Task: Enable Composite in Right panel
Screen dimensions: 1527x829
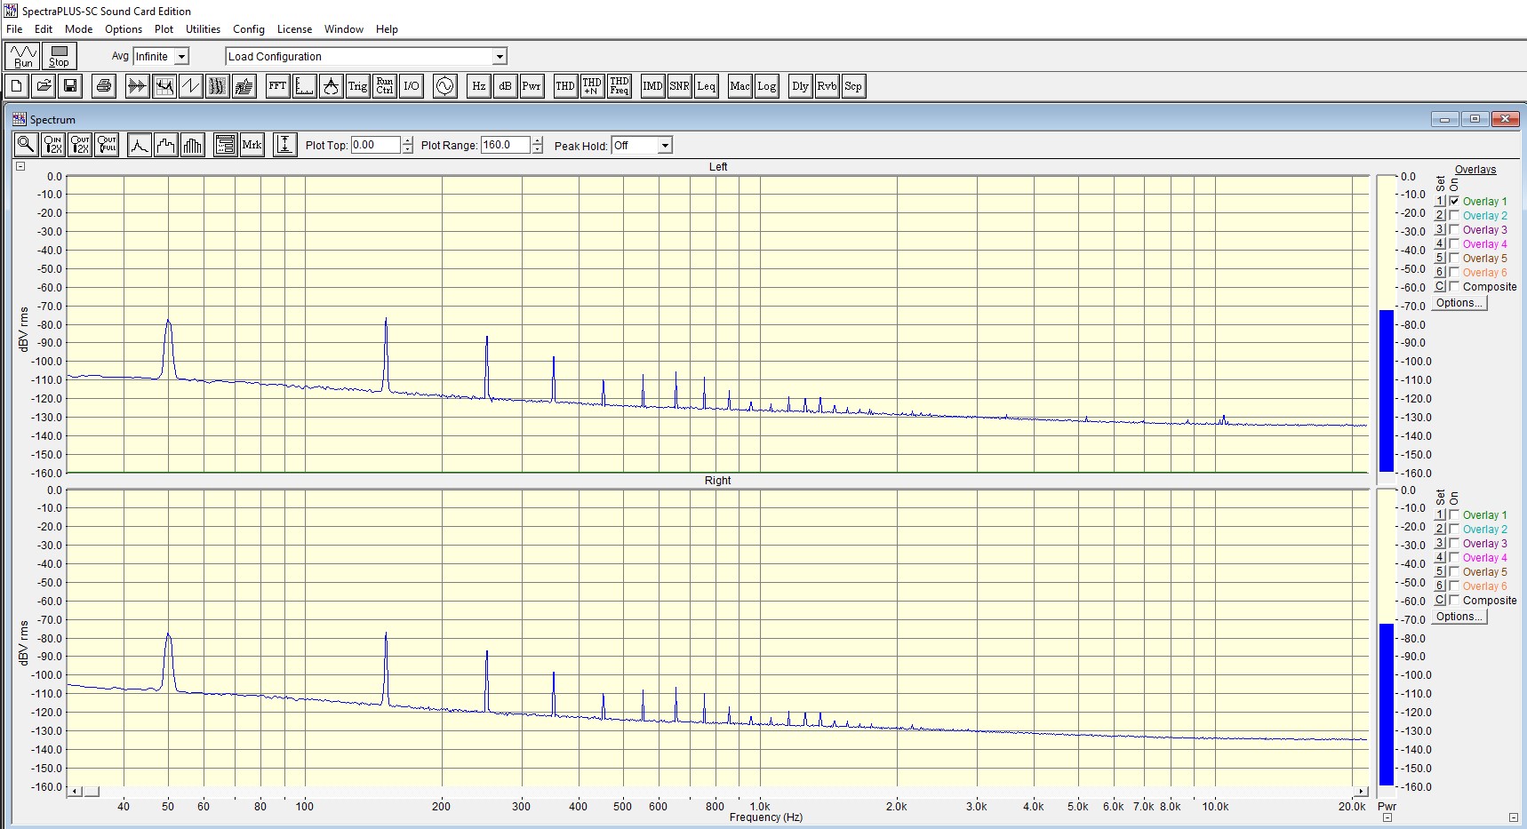Action: coord(1454,600)
